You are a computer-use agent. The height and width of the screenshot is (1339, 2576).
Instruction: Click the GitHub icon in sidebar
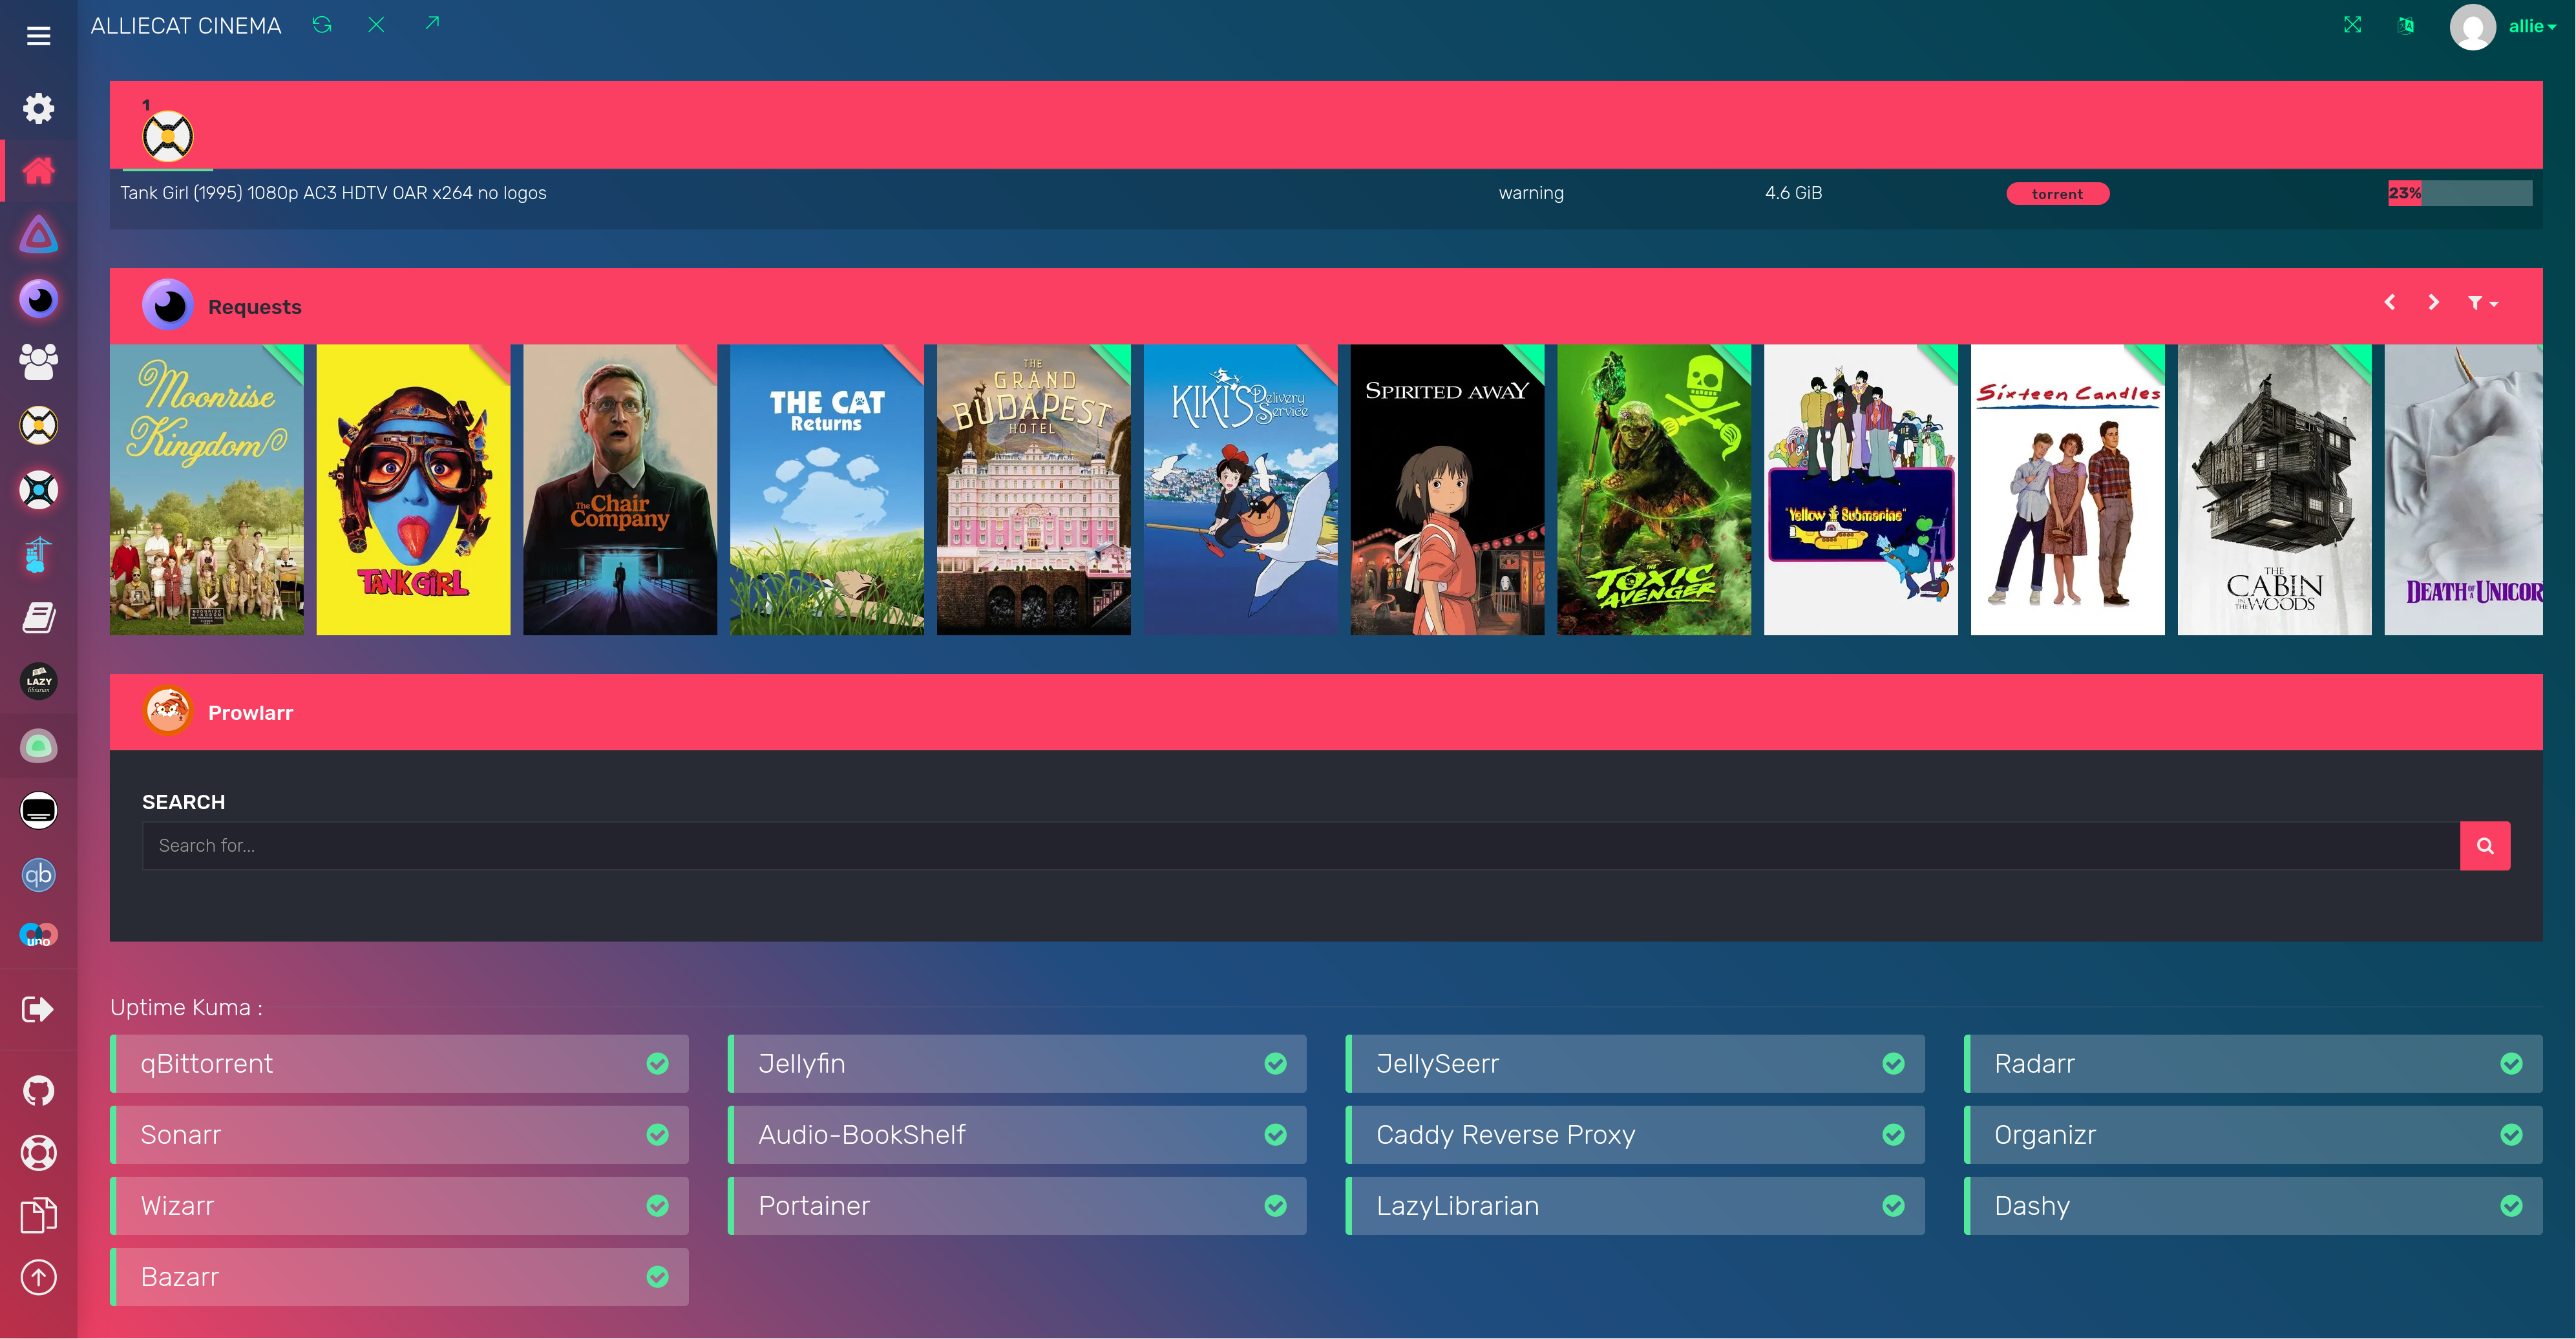(38, 1090)
